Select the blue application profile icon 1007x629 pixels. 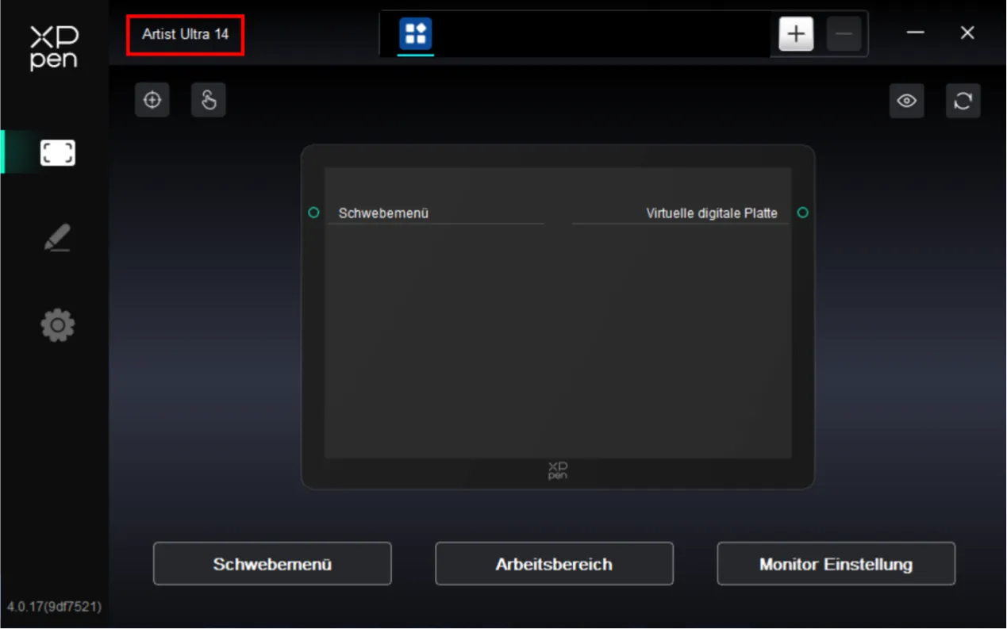coord(416,33)
